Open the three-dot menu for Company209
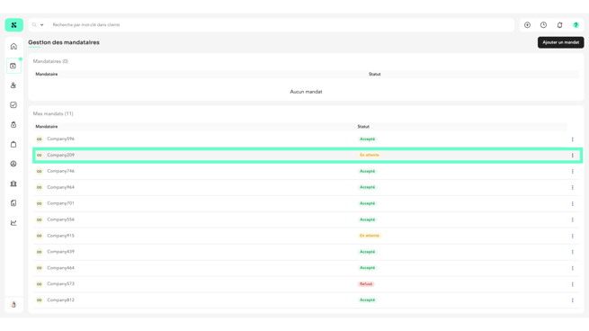Screen dimensions: 589x331 [x=572, y=156]
